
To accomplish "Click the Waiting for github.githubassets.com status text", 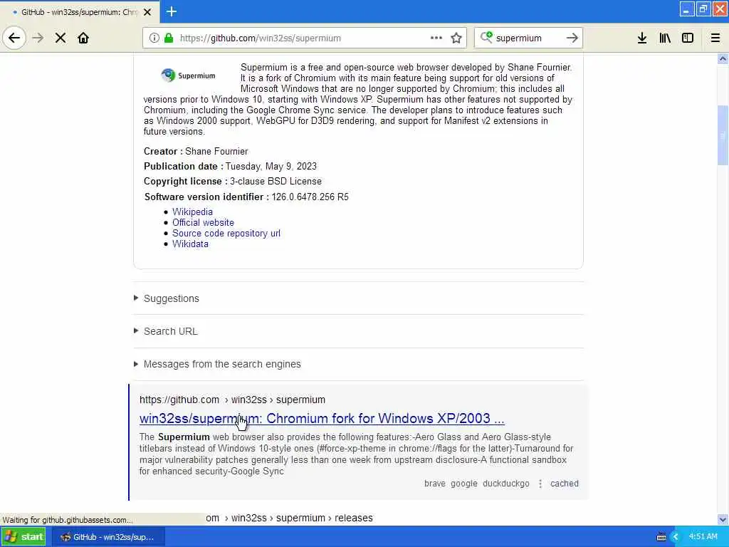I will (68, 520).
